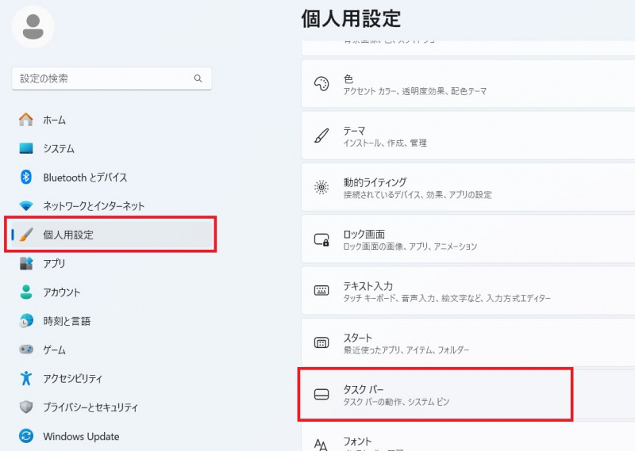Click the privacy shield icon
This screenshot has height=451, width=635.
coord(26,407)
